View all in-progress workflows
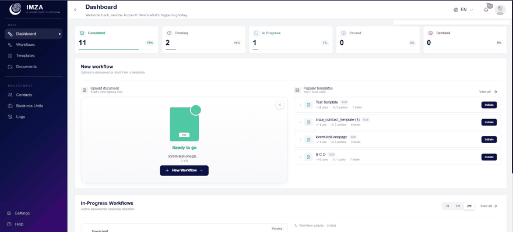The height and width of the screenshot is (232, 513). click(x=489, y=206)
